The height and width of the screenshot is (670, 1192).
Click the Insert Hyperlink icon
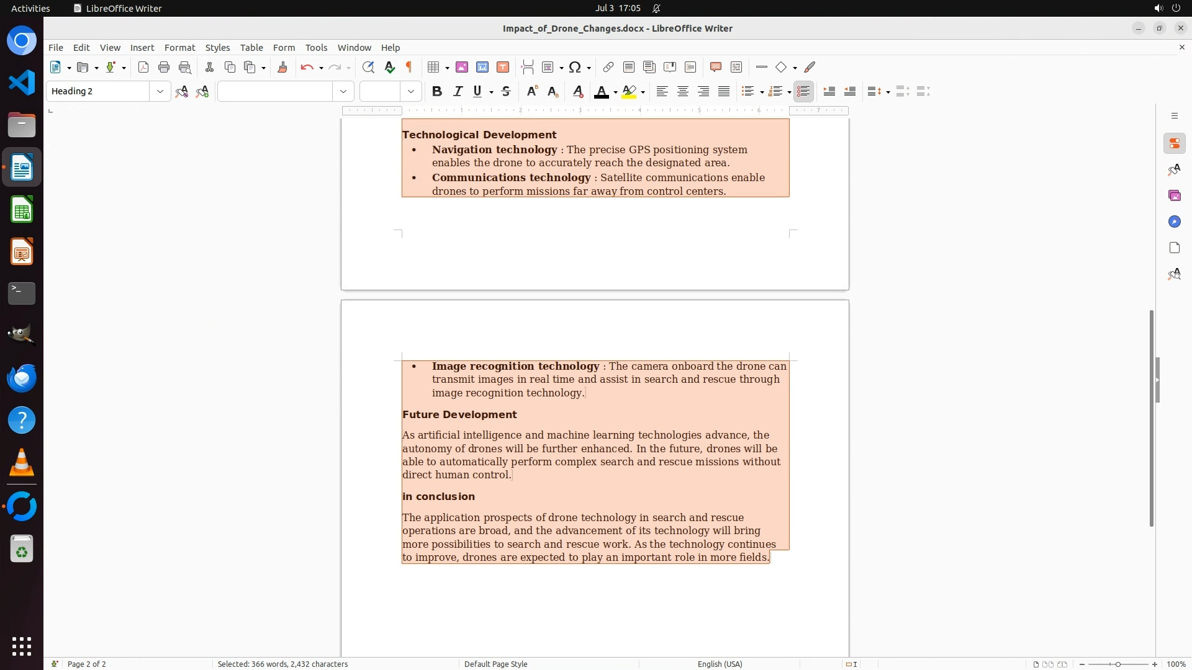tap(608, 68)
